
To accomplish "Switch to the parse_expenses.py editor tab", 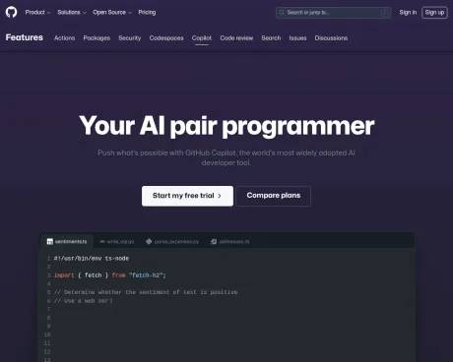I will tap(172, 242).
